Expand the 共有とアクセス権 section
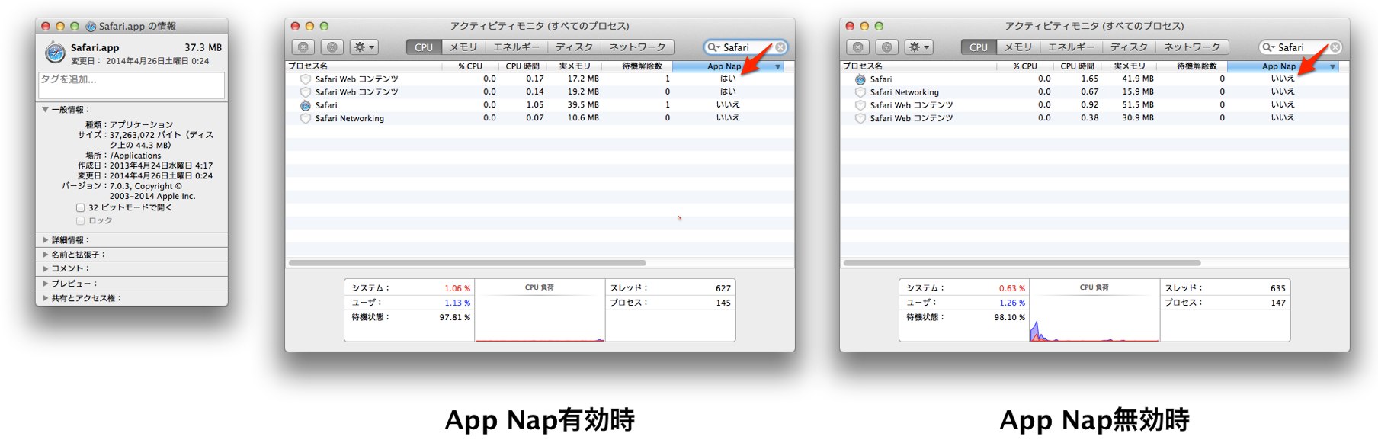 [x=45, y=298]
